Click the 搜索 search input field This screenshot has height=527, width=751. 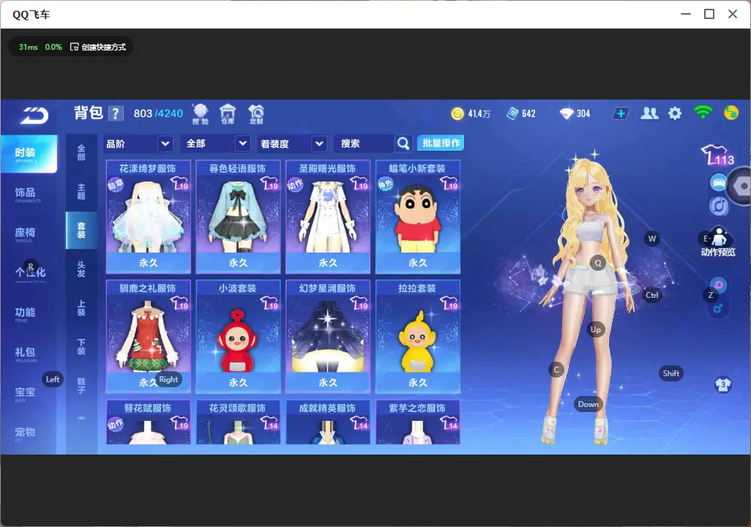[x=364, y=143]
